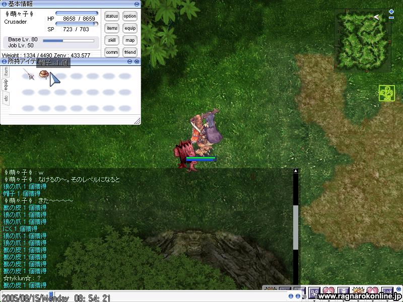Close the 所持アイテム inventory window

pyautogui.click(x=137, y=61)
